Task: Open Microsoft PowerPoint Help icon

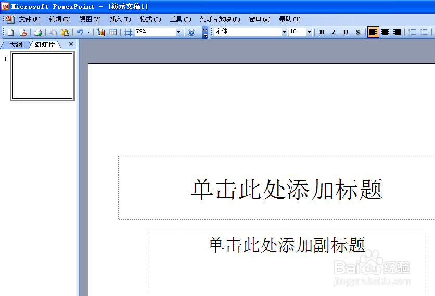Action: [191, 32]
